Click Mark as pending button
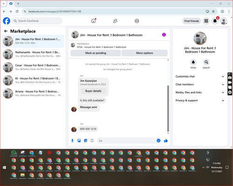 click(x=96, y=53)
